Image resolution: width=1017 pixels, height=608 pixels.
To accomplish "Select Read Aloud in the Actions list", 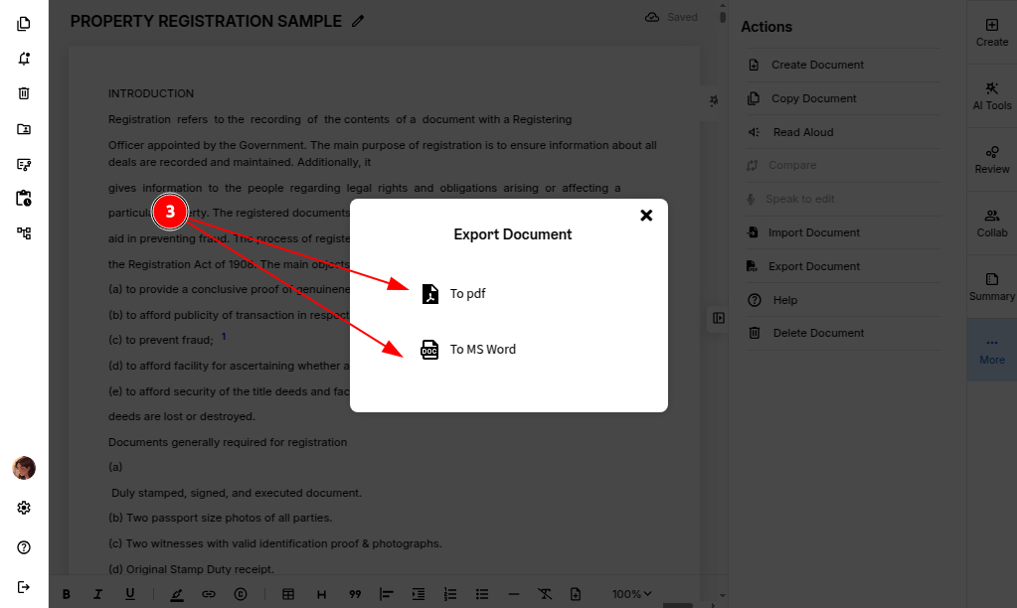I will 802,132.
